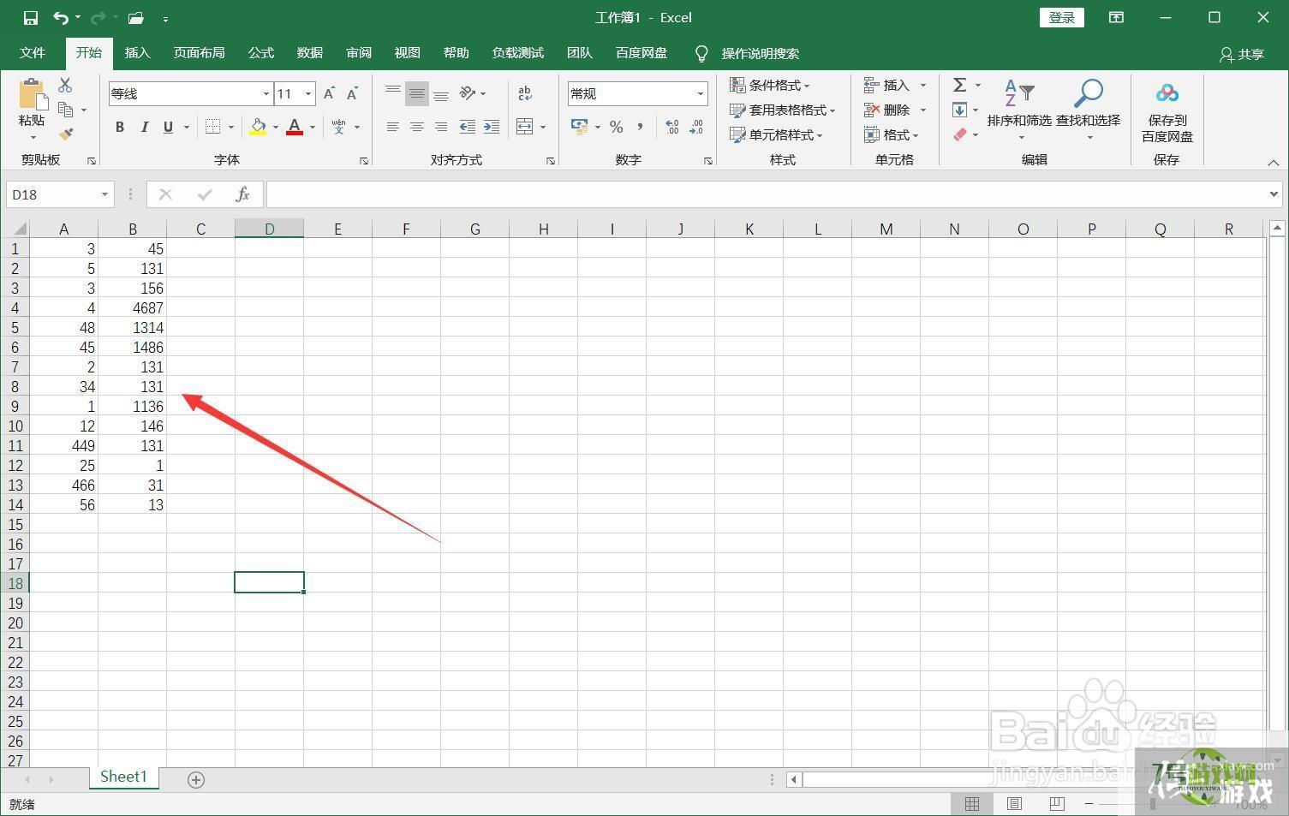Click the 共享 Share button
Viewport: 1289px width, 816px height.
[x=1242, y=54]
